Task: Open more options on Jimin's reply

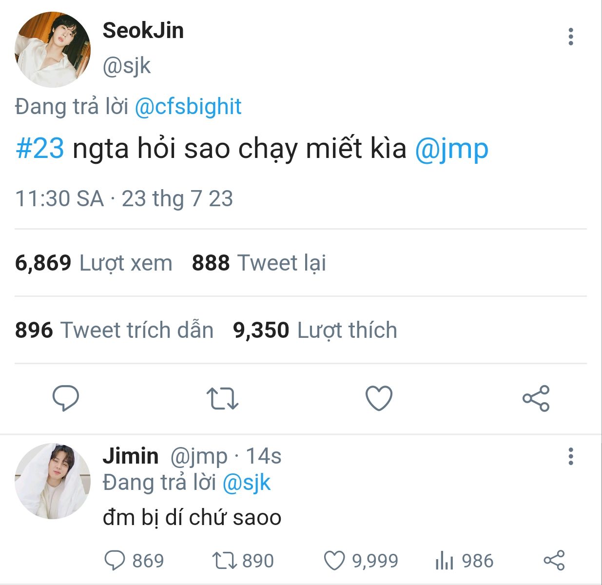Action: tap(570, 456)
